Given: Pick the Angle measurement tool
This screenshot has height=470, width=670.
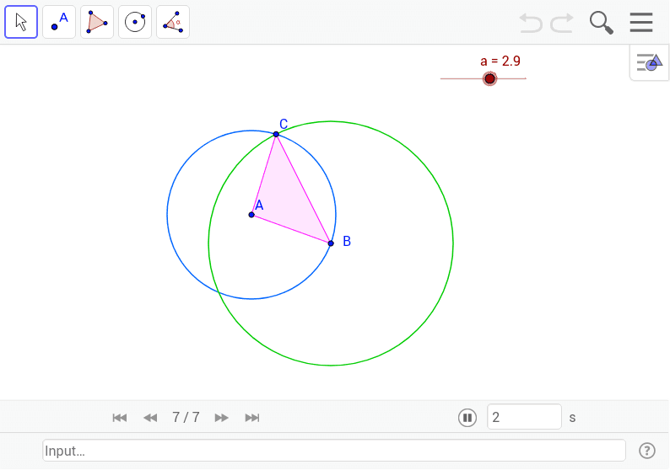Looking at the screenshot, I should point(173,22).
